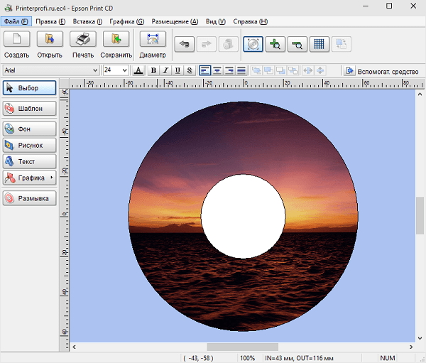This screenshot has height=363, width=426.
Task: Toggle underline text formatting
Action: tap(177, 70)
